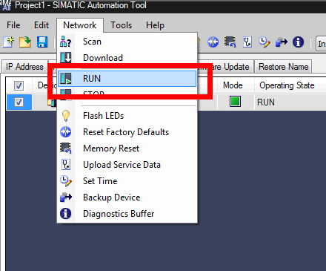
Task: Select Flash LEDs menu entry
Action: click(127, 116)
